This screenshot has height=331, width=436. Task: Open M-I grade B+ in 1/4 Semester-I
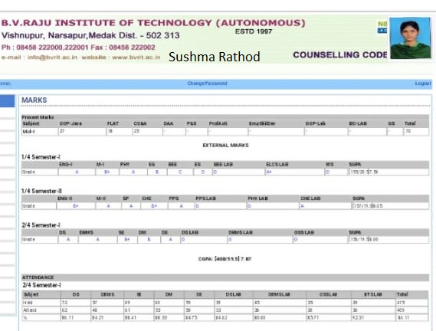[107, 172]
